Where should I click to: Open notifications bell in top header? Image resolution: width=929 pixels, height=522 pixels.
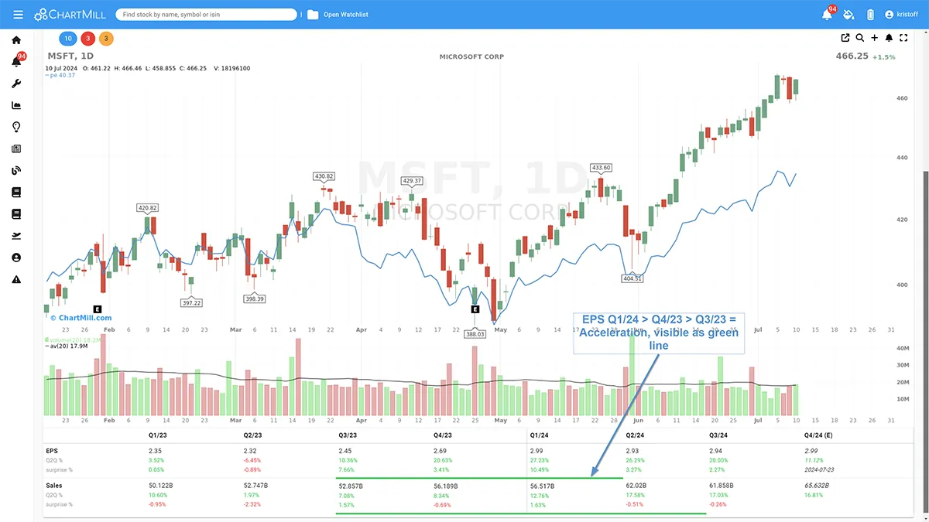pyautogui.click(x=827, y=15)
